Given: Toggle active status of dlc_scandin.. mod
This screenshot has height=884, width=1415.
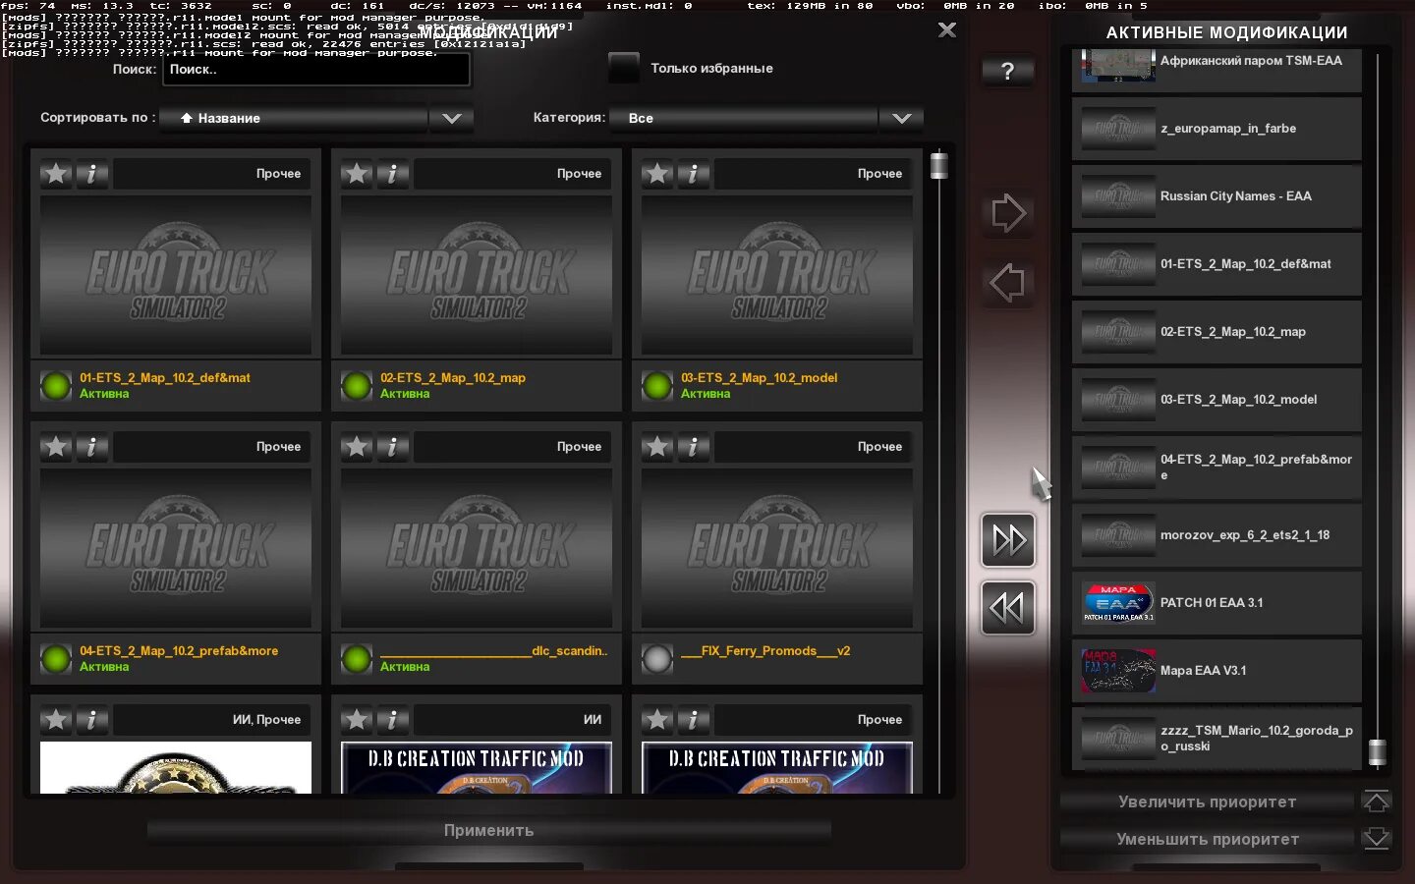Looking at the screenshot, I should 357,658.
